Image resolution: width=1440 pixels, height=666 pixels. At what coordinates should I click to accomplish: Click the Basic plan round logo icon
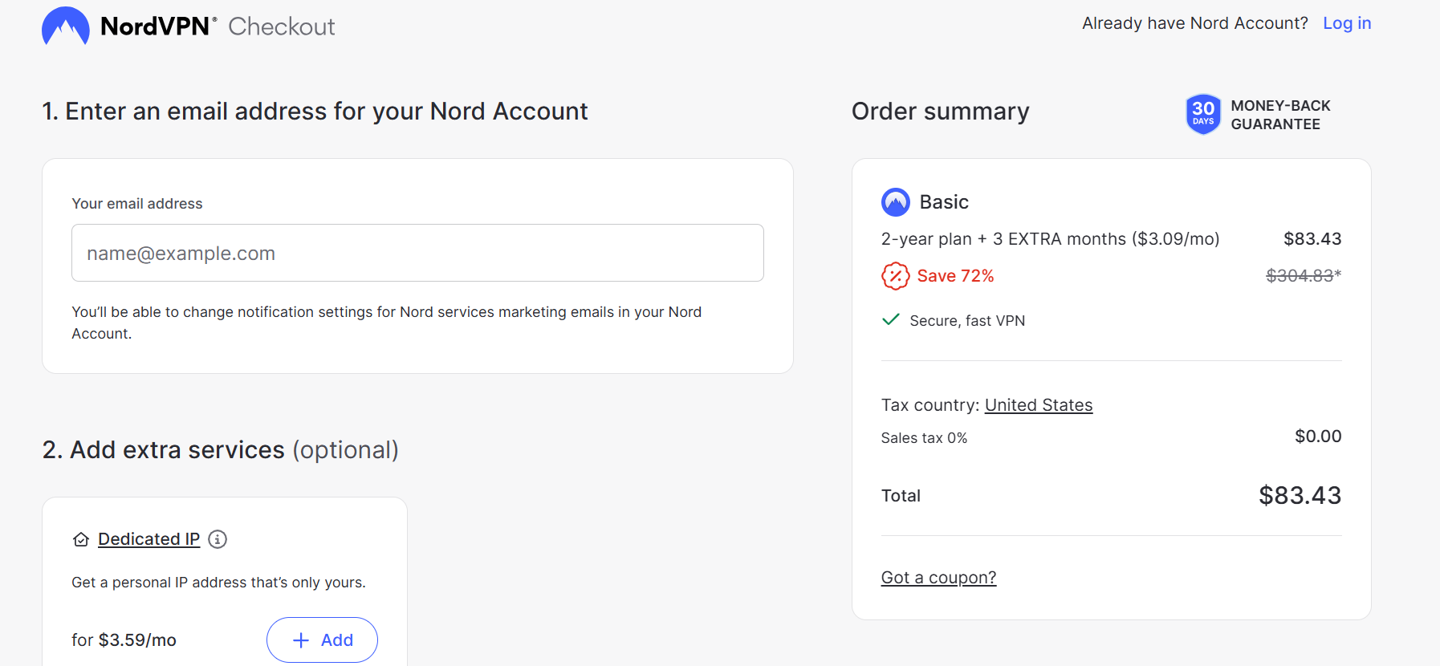pos(895,202)
